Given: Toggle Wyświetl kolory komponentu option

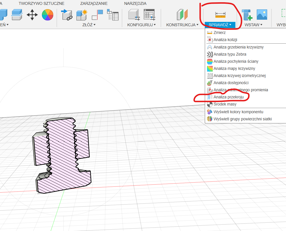Looking at the screenshot, I should tap(238, 112).
